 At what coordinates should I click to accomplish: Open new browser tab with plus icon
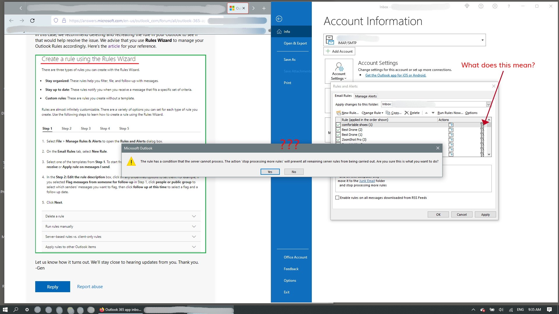click(264, 8)
